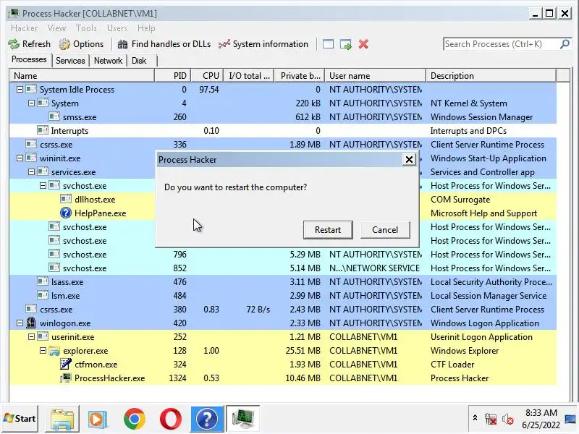Click the search magnifier icon
The height and width of the screenshot is (434, 579).
tap(565, 44)
